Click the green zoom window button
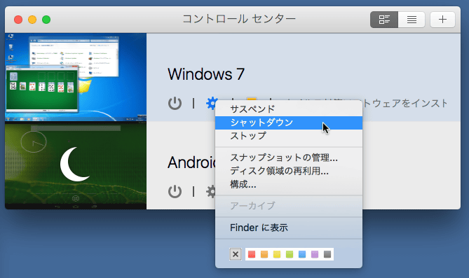 46,20
